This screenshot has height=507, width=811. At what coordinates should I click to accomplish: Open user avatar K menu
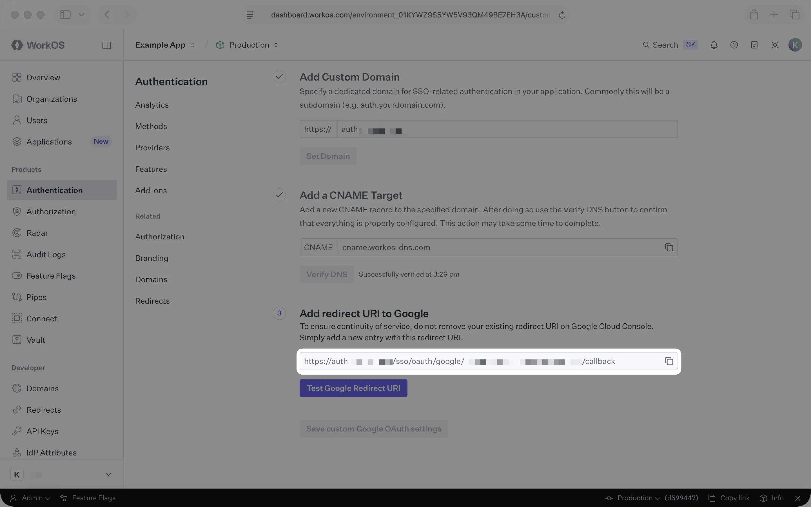(795, 45)
